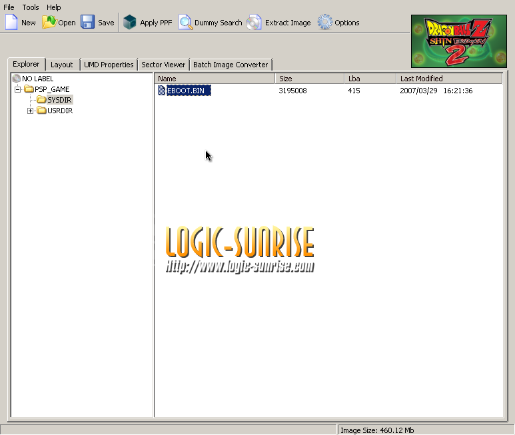The image size is (515, 435).
Task: Collapse the PSP_GAME tree node
Action: click(18, 89)
